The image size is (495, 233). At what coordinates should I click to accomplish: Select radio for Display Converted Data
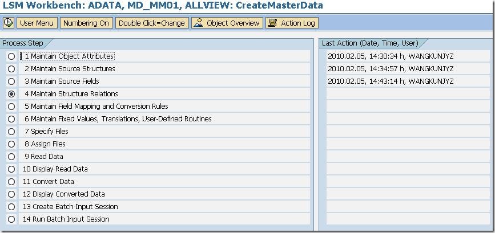pyautogui.click(x=11, y=194)
